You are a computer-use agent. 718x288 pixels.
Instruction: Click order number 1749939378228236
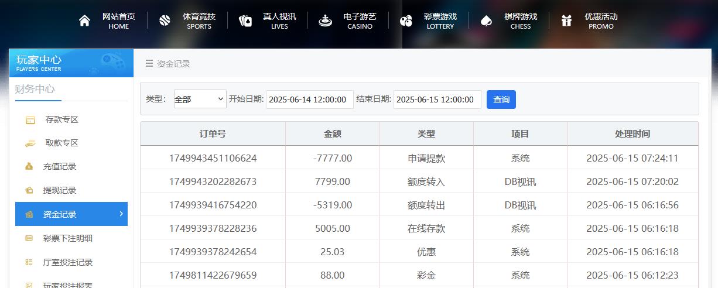click(213, 228)
